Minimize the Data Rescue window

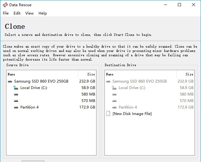pyautogui.click(x=166, y=5)
